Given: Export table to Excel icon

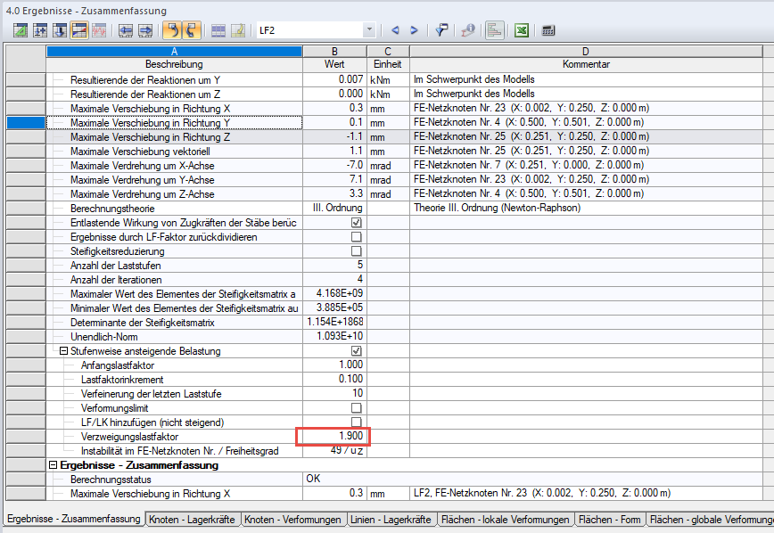Looking at the screenshot, I should [522, 30].
